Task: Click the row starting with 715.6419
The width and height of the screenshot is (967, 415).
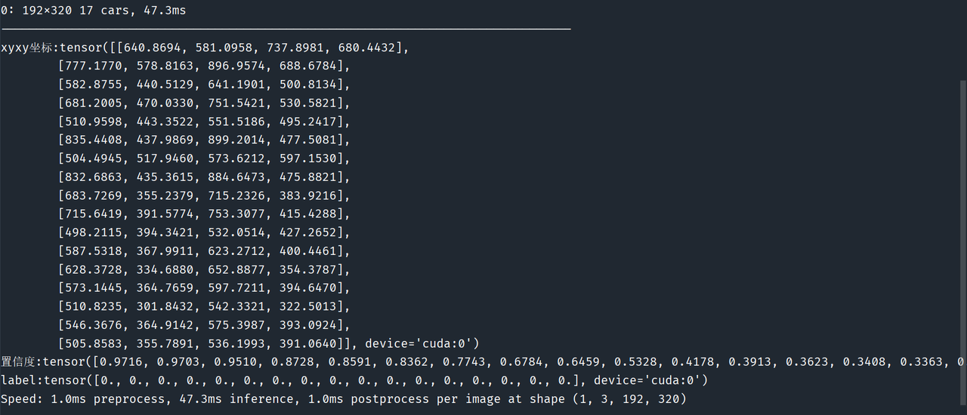Action: click(204, 214)
